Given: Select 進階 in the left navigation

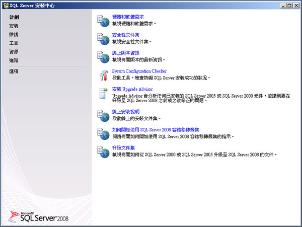Looking at the screenshot, I should click(x=14, y=60).
